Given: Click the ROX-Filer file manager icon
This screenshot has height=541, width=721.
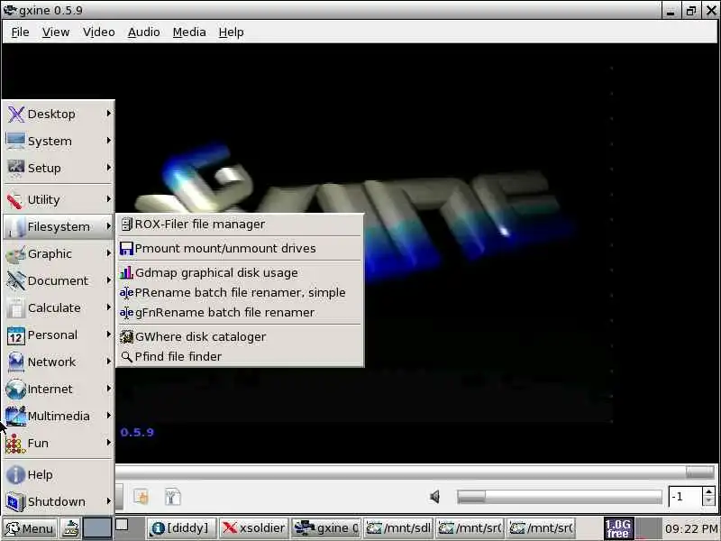Looking at the screenshot, I should (x=126, y=225).
